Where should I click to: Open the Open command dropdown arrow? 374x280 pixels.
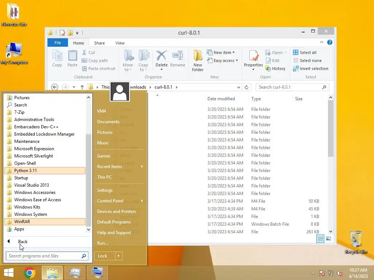(285, 52)
